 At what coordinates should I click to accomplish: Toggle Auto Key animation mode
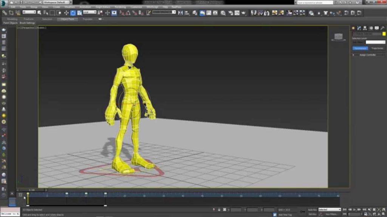click(x=313, y=209)
